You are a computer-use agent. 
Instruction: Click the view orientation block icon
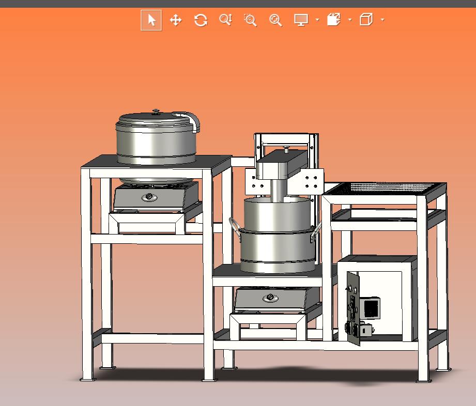coord(334,20)
